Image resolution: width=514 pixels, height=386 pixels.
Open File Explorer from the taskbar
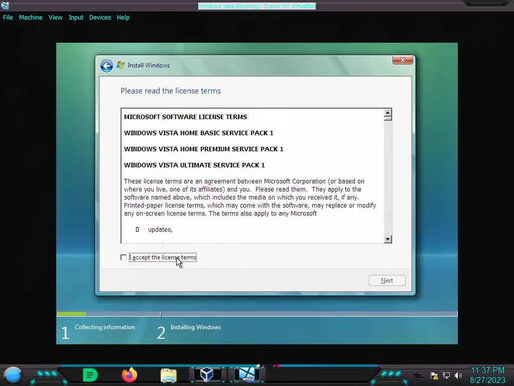tap(169, 375)
